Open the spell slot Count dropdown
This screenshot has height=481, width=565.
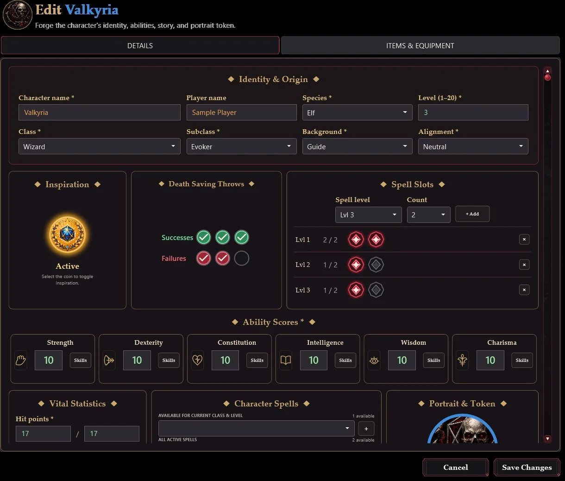coord(428,215)
